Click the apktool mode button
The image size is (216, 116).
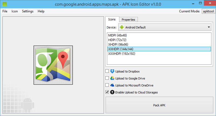(x=208, y=11)
